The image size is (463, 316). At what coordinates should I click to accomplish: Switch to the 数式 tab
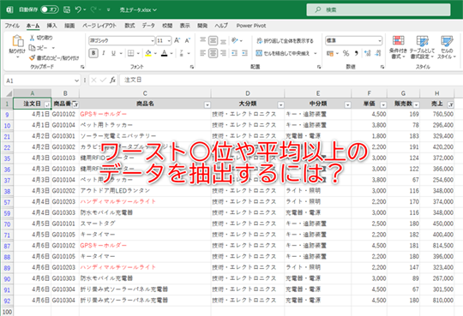tap(129, 26)
